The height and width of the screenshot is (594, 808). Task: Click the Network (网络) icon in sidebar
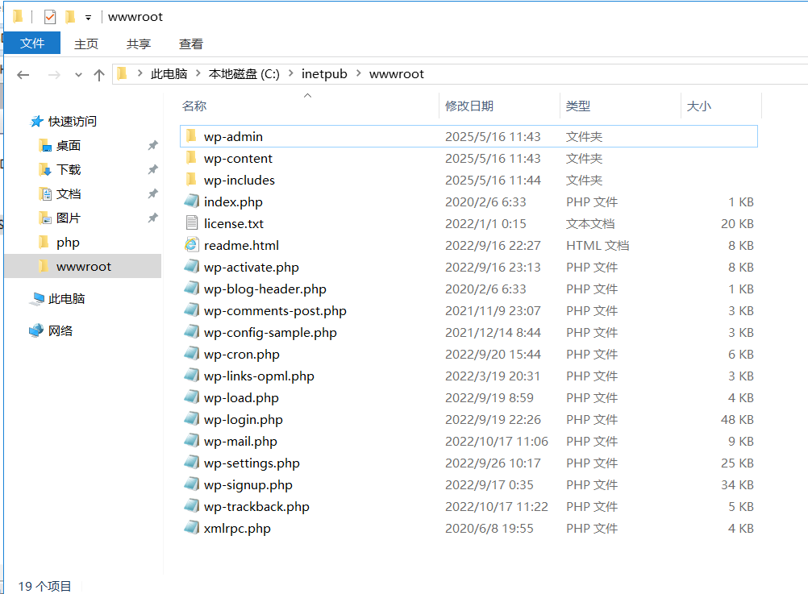pyautogui.click(x=36, y=330)
